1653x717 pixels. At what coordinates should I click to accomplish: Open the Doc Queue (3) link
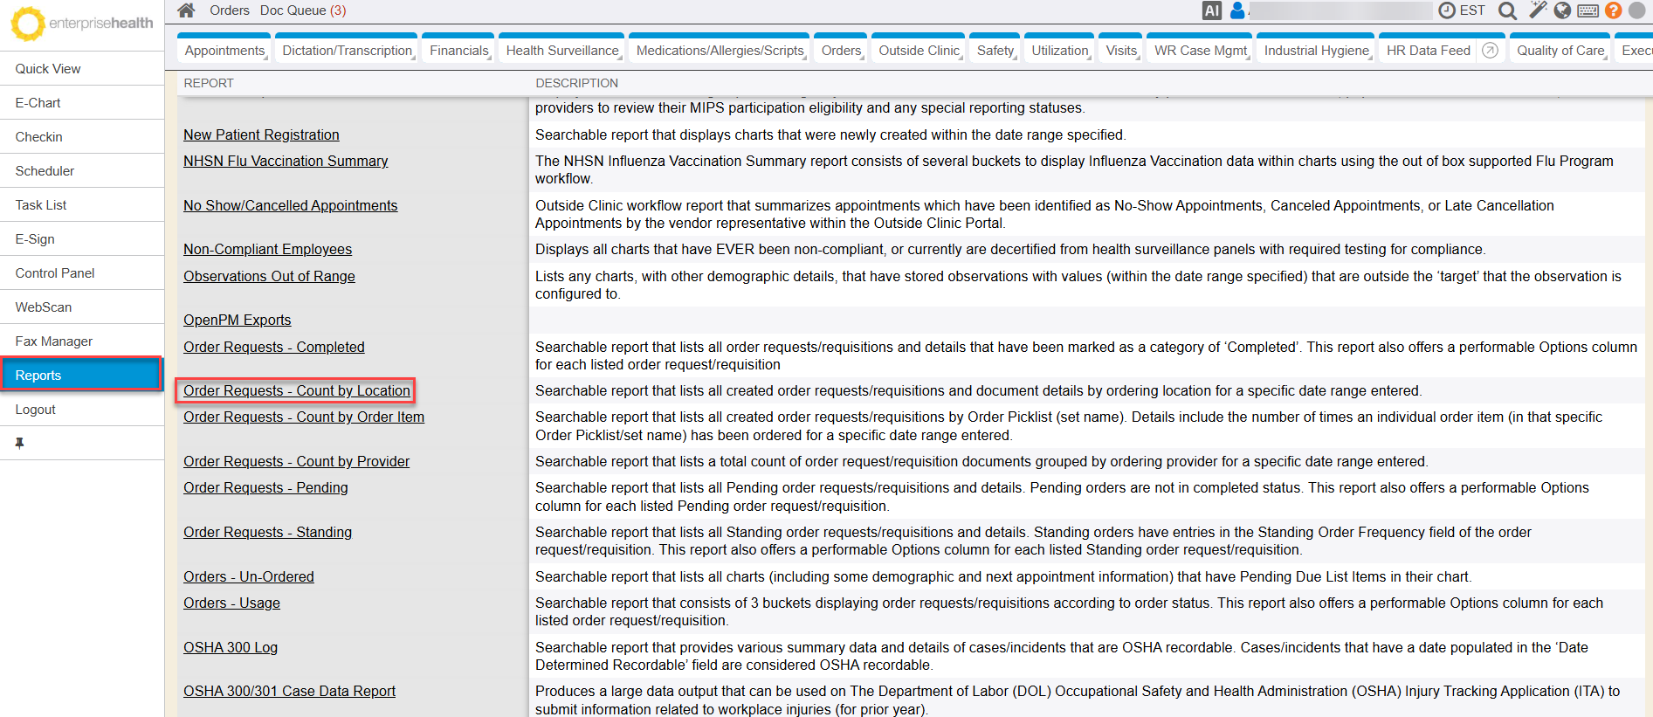[x=302, y=10]
